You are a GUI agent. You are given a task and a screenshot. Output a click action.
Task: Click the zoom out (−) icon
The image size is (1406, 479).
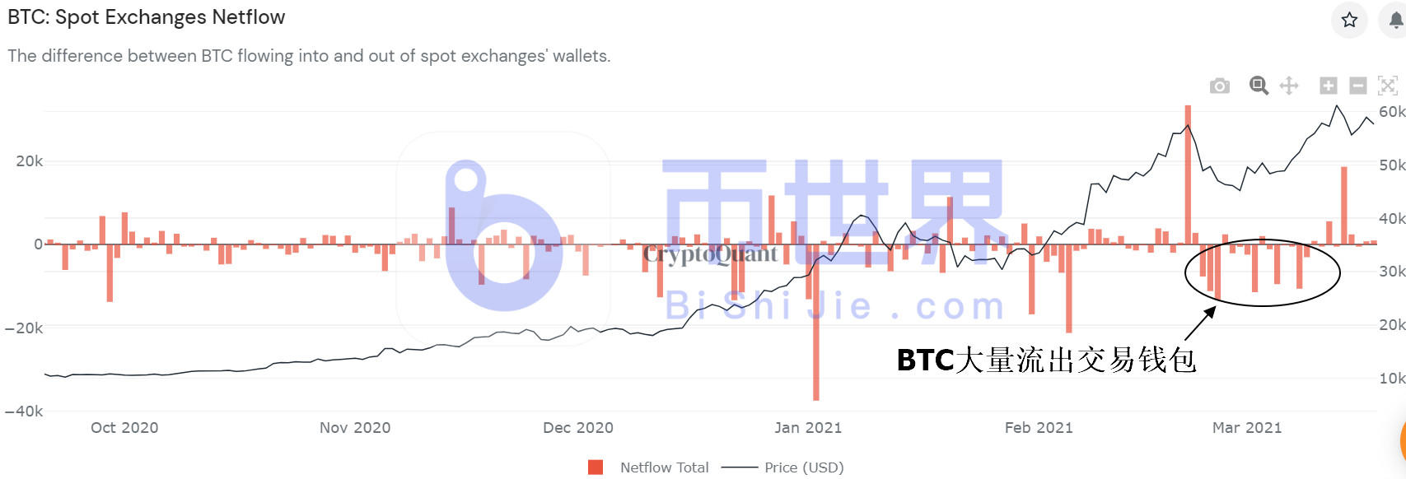pos(1356,85)
